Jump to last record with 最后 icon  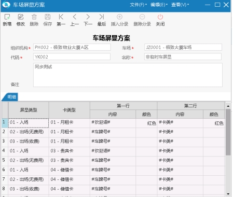[102, 17]
